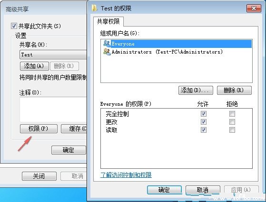
Task: Select Everyone row in group list
Action: (177, 44)
